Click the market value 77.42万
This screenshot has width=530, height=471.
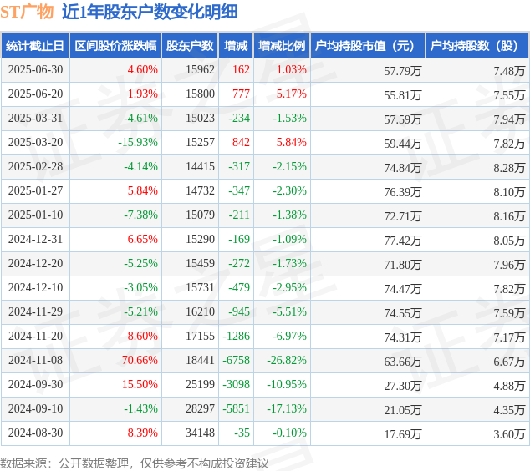tap(403, 241)
